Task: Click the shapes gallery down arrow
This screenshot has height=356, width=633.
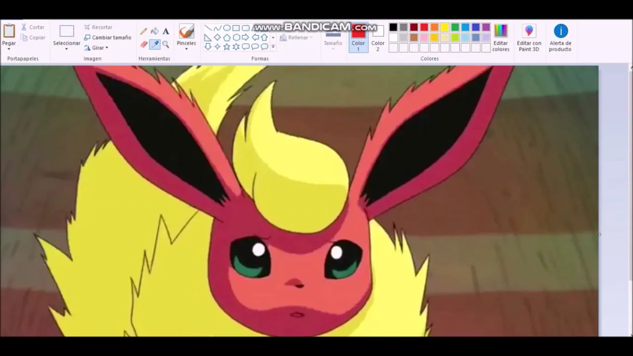Action: (x=273, y=37)
